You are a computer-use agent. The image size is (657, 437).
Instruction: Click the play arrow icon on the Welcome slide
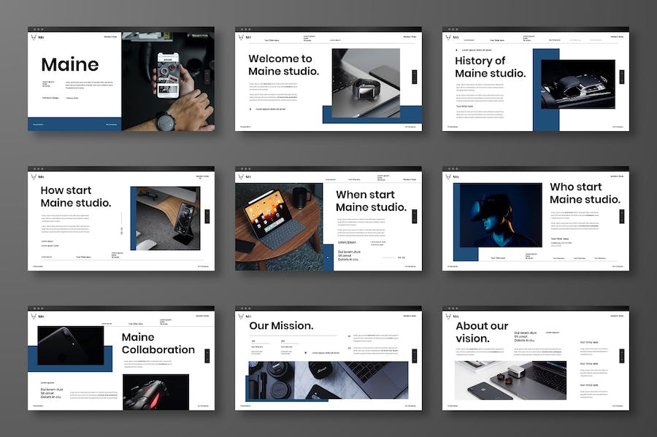coord(251,109)
